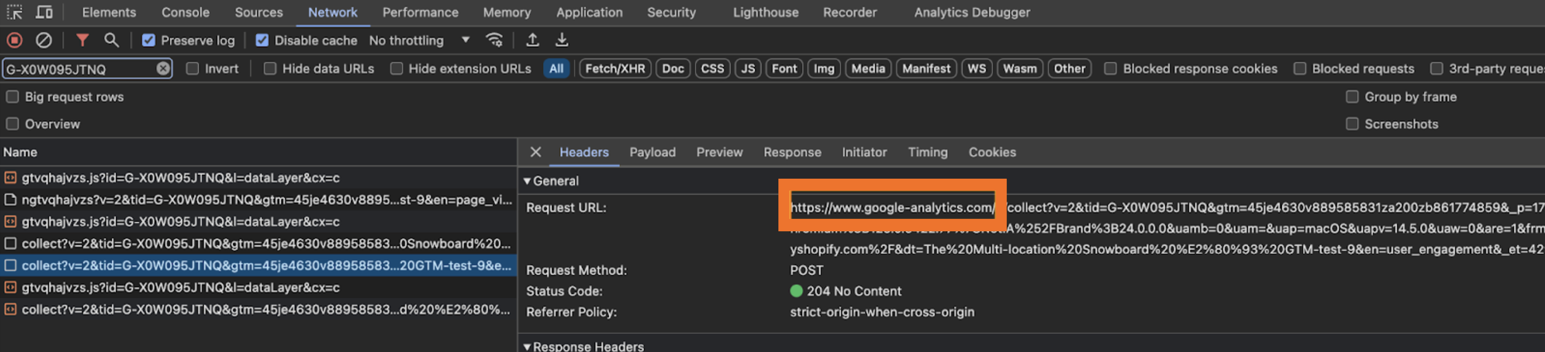Switch to the Preview tab
Screen dimensions: 1545x352
click(x=719, y=152)
